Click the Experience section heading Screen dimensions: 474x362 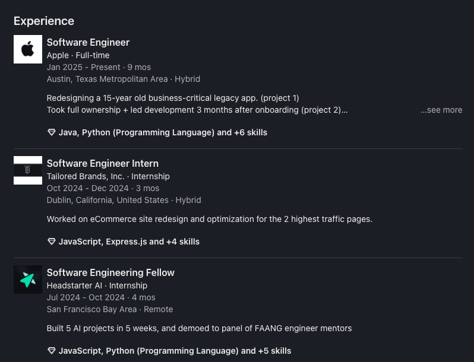tap(44, 21)
